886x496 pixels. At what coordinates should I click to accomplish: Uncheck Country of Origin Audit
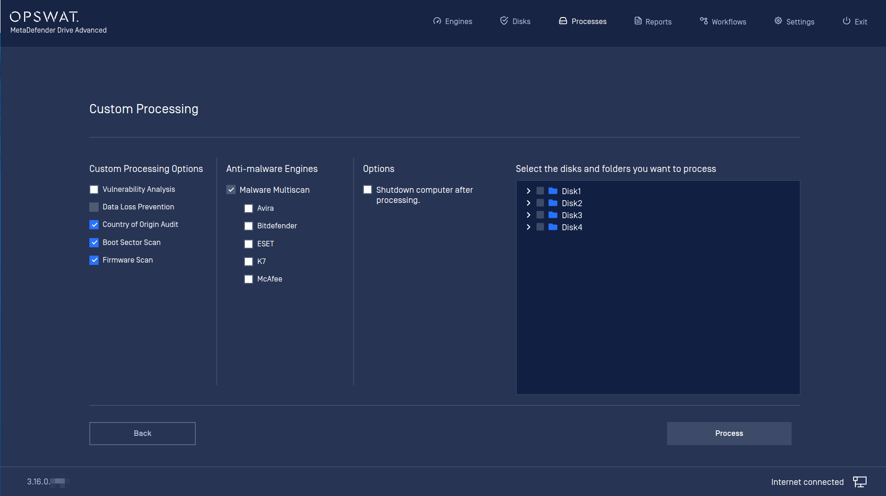click(94, 225)
